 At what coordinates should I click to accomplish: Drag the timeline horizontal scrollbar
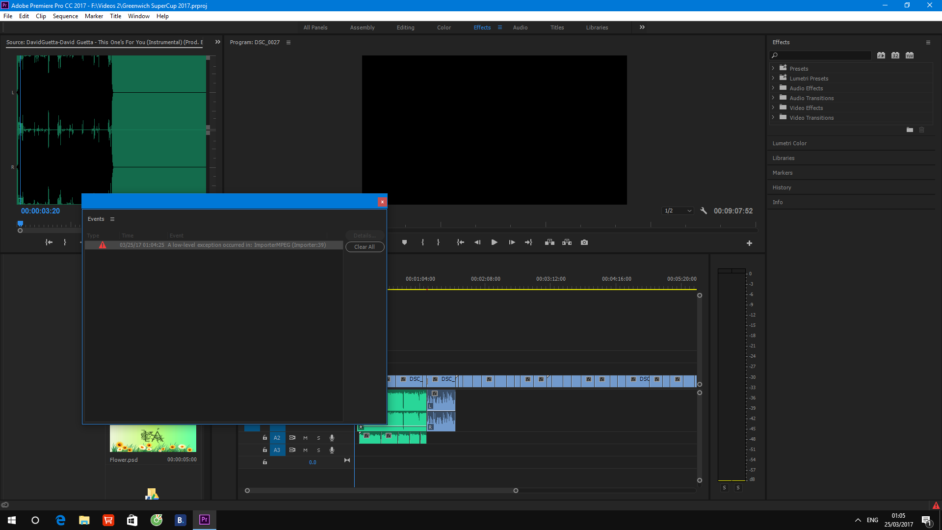point(382,490)
